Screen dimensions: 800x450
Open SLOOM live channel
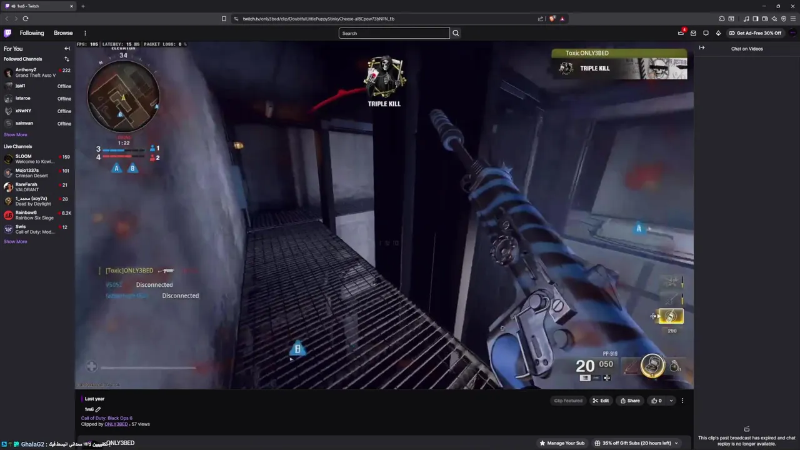click(x=36, y=159)
